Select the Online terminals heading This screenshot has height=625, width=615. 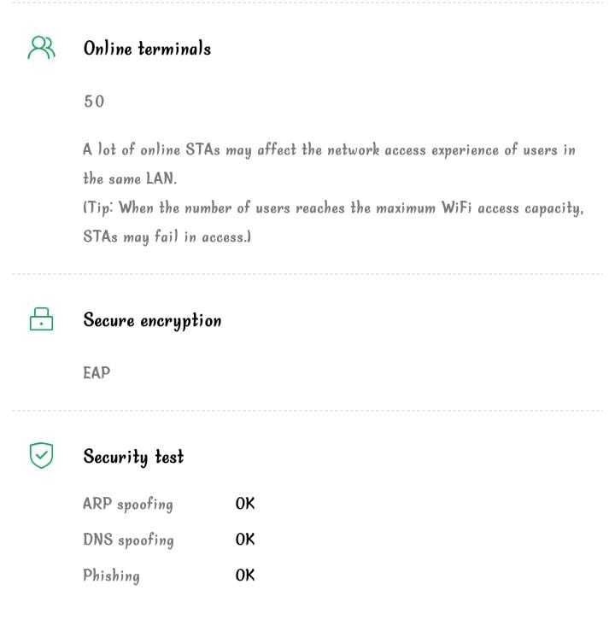click(x=147, y=49)
